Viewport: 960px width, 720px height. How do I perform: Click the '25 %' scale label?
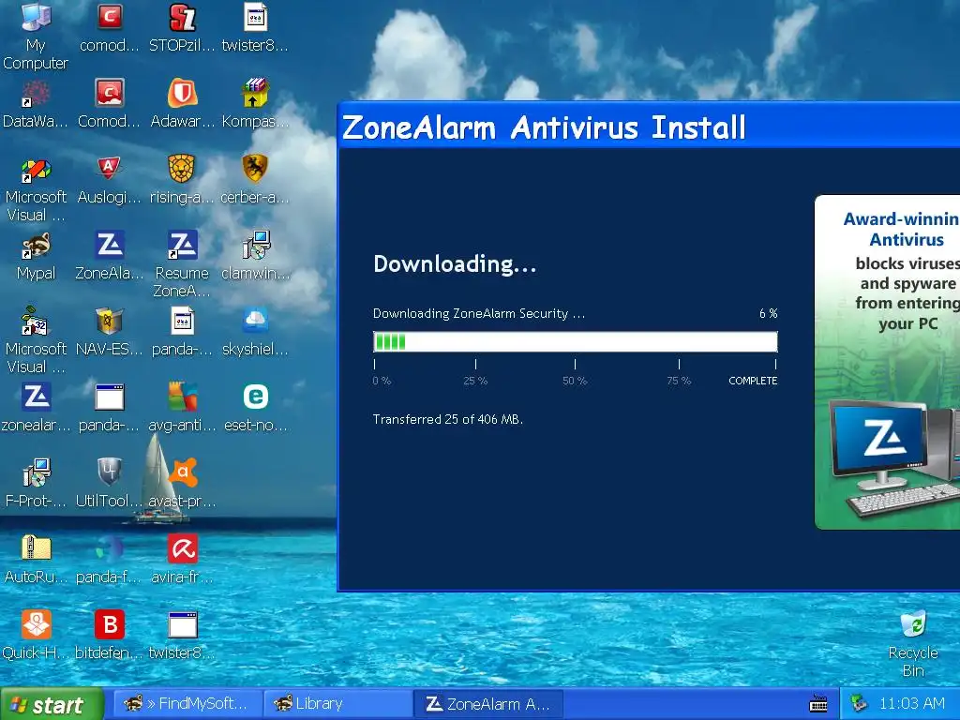point(475,381)
